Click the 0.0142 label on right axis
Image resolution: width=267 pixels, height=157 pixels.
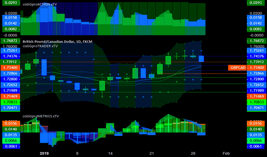pos(256,23)
